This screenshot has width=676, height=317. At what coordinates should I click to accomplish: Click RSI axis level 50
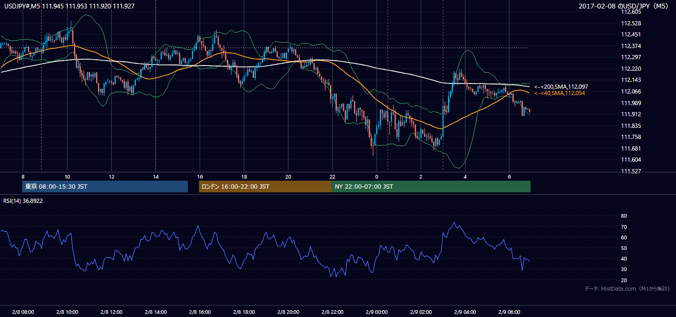pos(624,248)
